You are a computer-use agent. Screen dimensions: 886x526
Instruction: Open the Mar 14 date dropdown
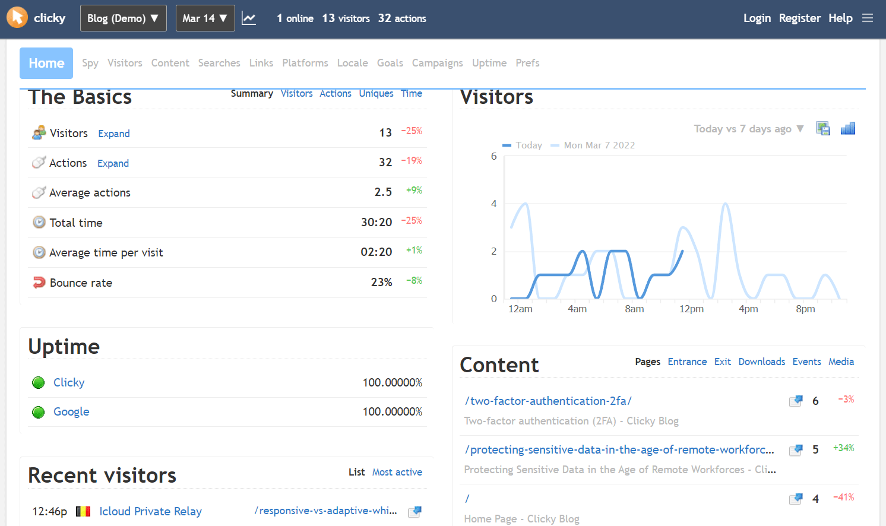point(205,18)
